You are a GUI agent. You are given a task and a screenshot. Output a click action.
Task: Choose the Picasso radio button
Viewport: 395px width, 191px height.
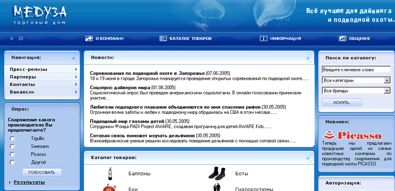[x=12, y=154]
